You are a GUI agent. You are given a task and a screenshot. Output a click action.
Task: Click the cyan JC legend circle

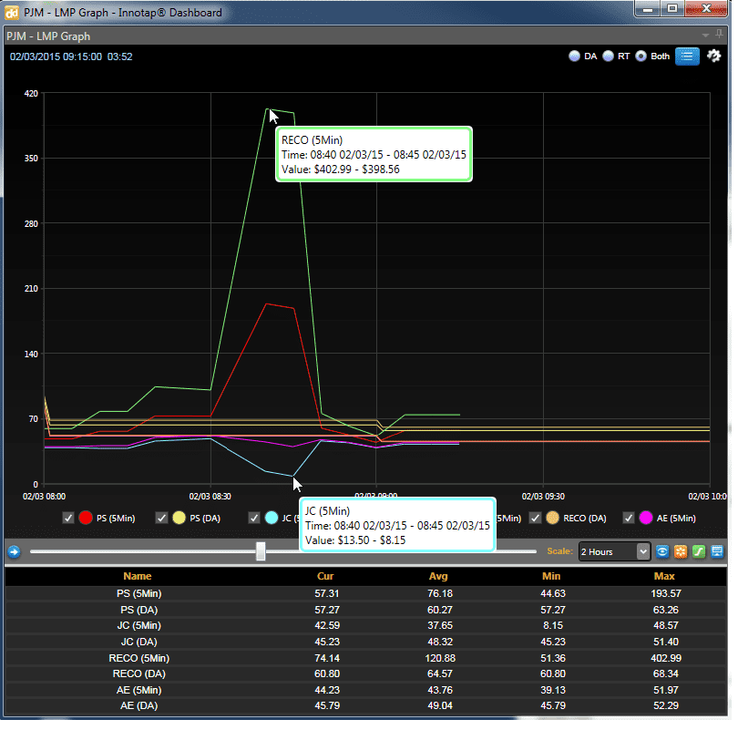pyautogui.click(x=272, y=519)
